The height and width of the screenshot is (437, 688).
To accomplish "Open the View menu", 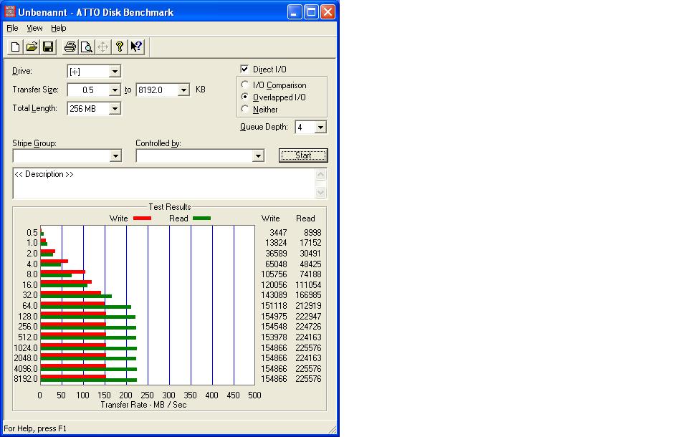I will click(34, 28).
